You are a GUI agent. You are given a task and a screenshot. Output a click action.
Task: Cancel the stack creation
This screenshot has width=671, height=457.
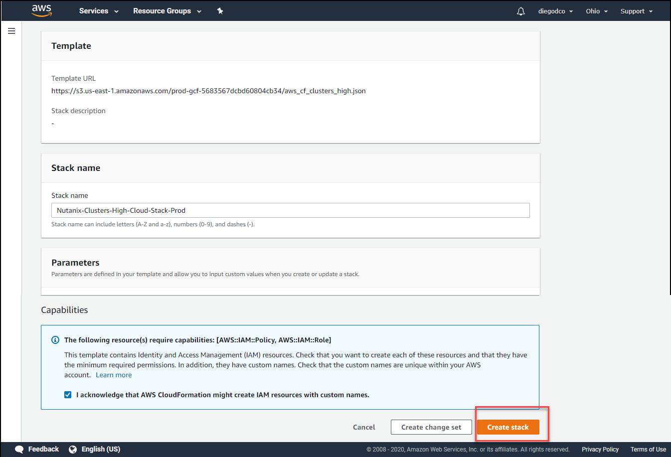click(x=364, y=427)
